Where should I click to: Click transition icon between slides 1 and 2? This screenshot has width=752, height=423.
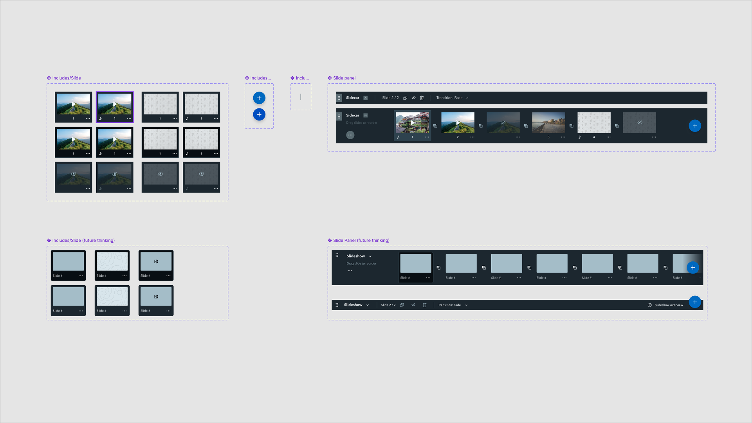pyautogui.click(x=435, y=126)
